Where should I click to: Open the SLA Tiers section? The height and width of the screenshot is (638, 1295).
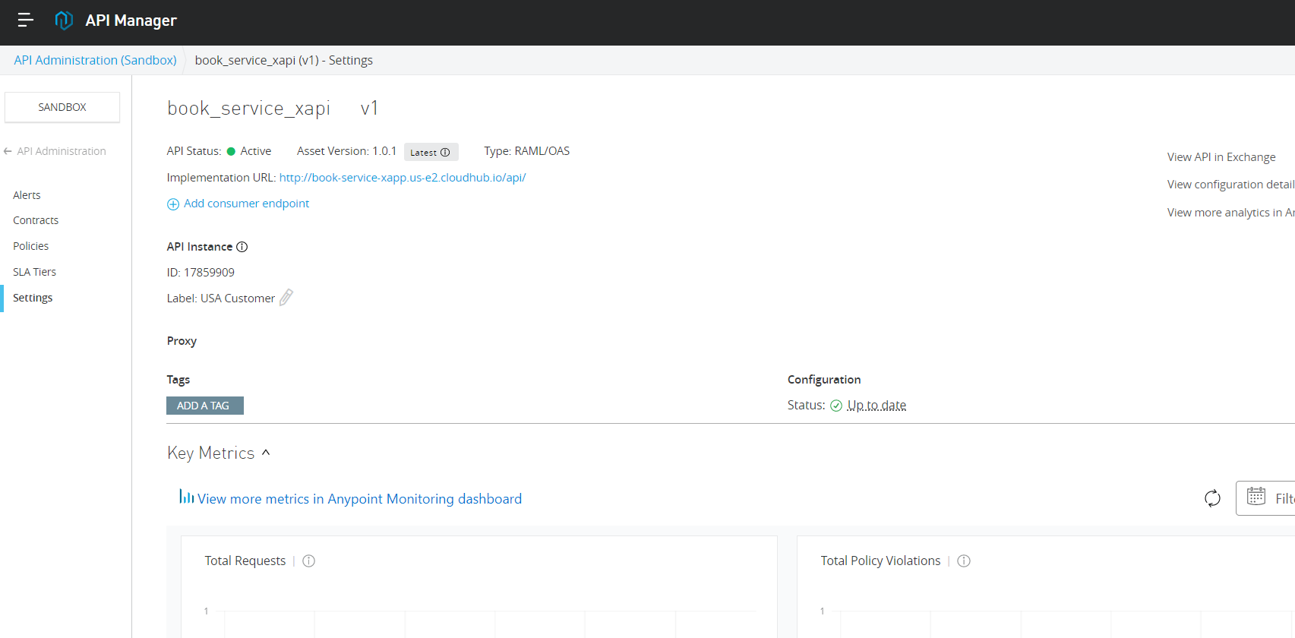35,272
